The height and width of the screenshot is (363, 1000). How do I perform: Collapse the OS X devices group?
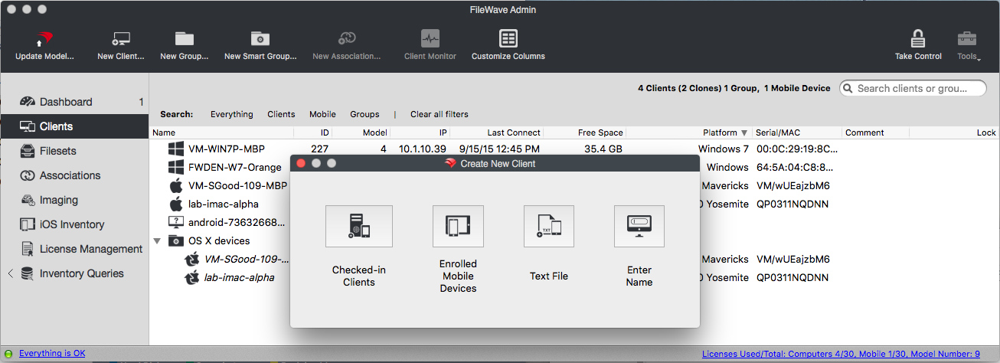coord(158,240)
